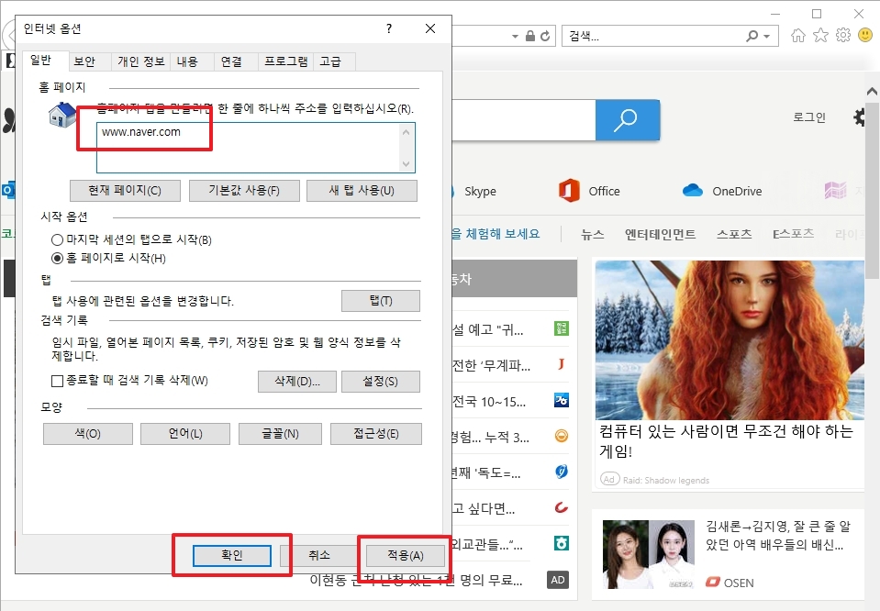Image resolution: width=880 pixels, height=611 pixels.
Task: Open the 글꼴(N) button
Action: [280, 434]
